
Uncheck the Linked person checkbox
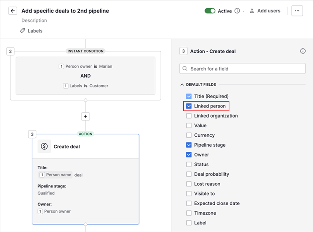[x=189, y=106]
